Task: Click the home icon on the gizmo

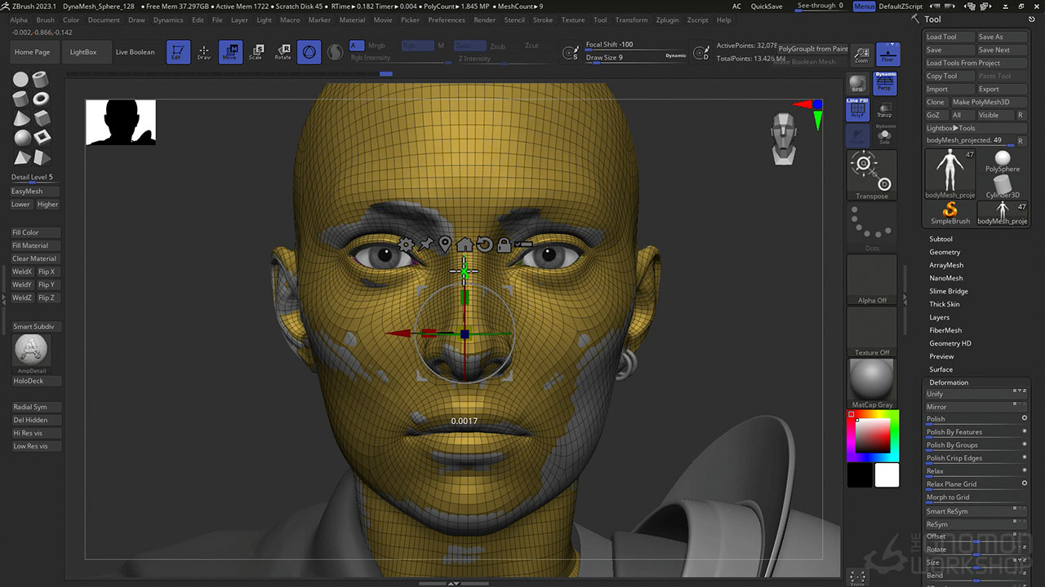Action: [x=464, y=245]
